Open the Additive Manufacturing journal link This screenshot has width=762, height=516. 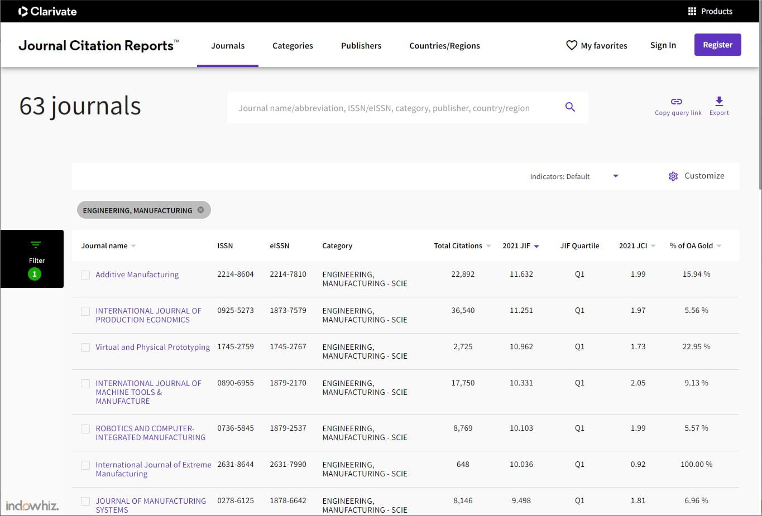(x=137, y=274)
